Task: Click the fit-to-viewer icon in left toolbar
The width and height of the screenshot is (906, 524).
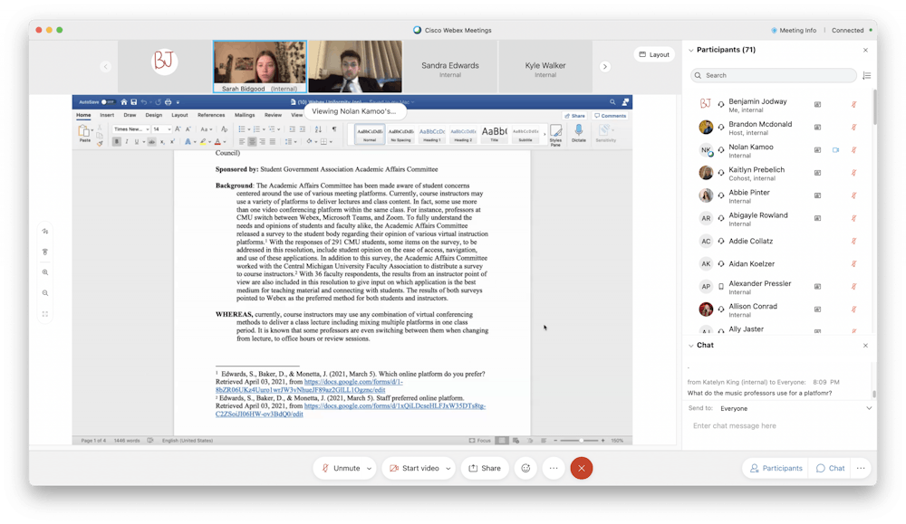Action: [x=45, y=314]
